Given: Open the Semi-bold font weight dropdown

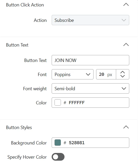Looking at the screenshot, I should (90, 88).
